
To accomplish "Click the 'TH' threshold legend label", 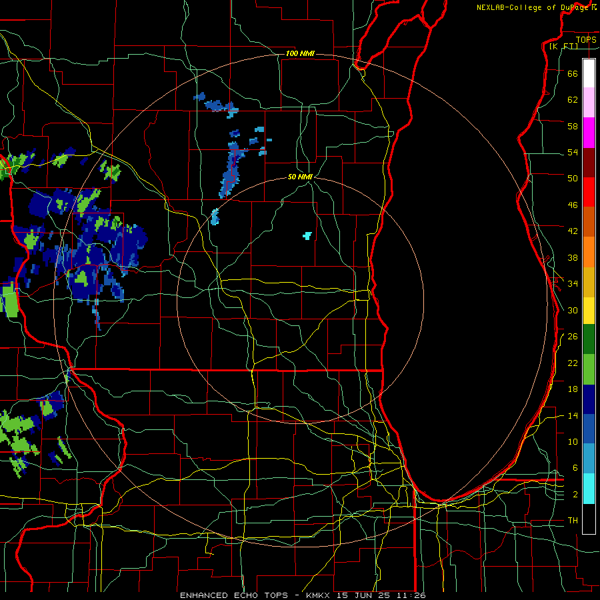I will (573, 521).
